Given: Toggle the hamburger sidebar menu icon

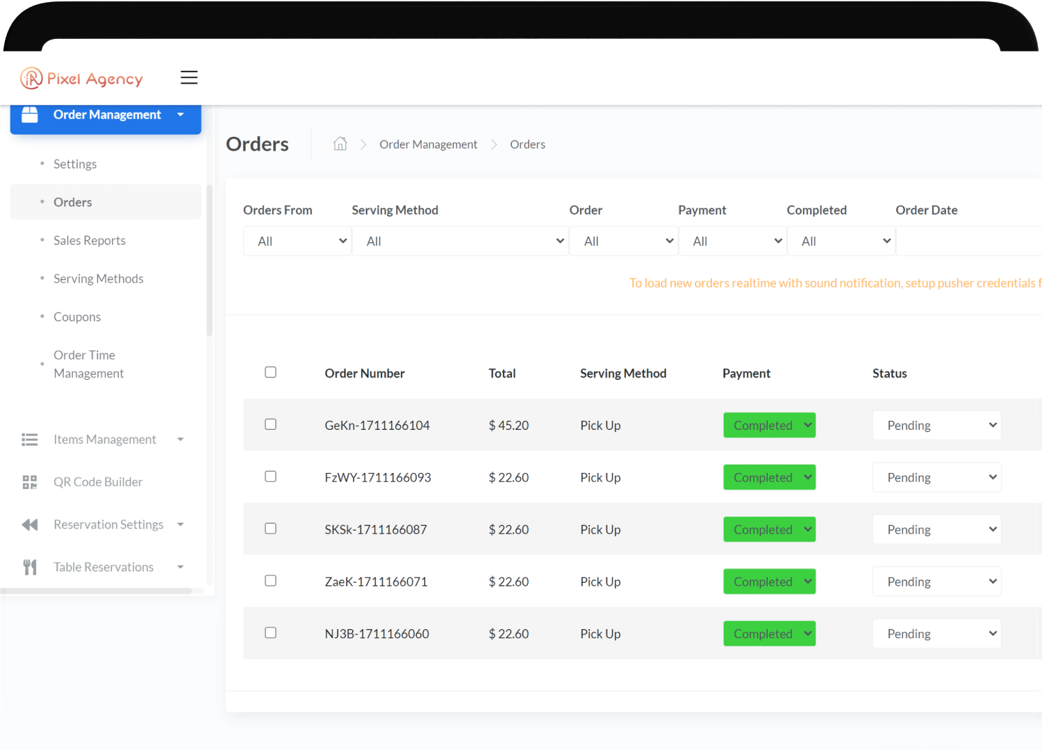Looking at the screenshot, I should point(189,77).
